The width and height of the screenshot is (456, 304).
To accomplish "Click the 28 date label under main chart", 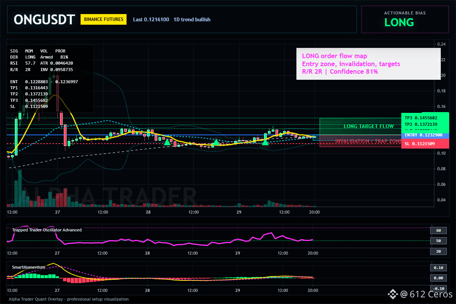I will pyautogui.click(x=147, y=212).
